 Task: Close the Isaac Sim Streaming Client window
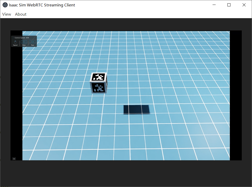pyautogui.click(x=244, y=5)
